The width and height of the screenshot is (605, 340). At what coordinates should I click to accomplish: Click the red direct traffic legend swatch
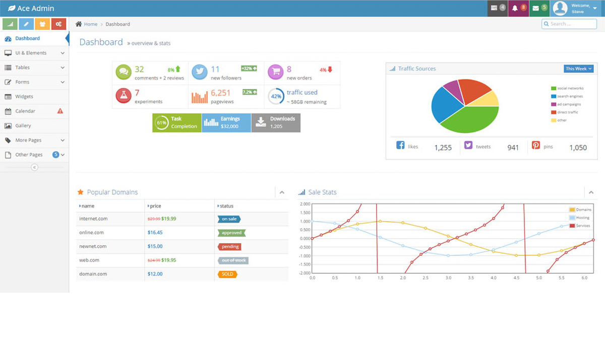click(x=554, y=112)
